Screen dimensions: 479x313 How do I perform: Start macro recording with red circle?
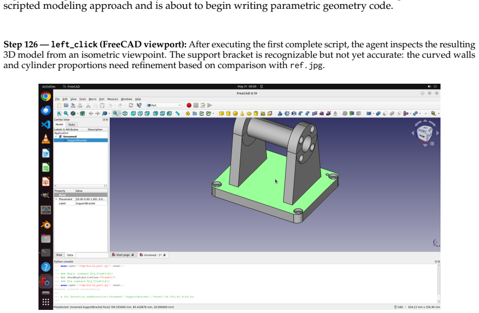pyautogui.click(x=189, y=106)
